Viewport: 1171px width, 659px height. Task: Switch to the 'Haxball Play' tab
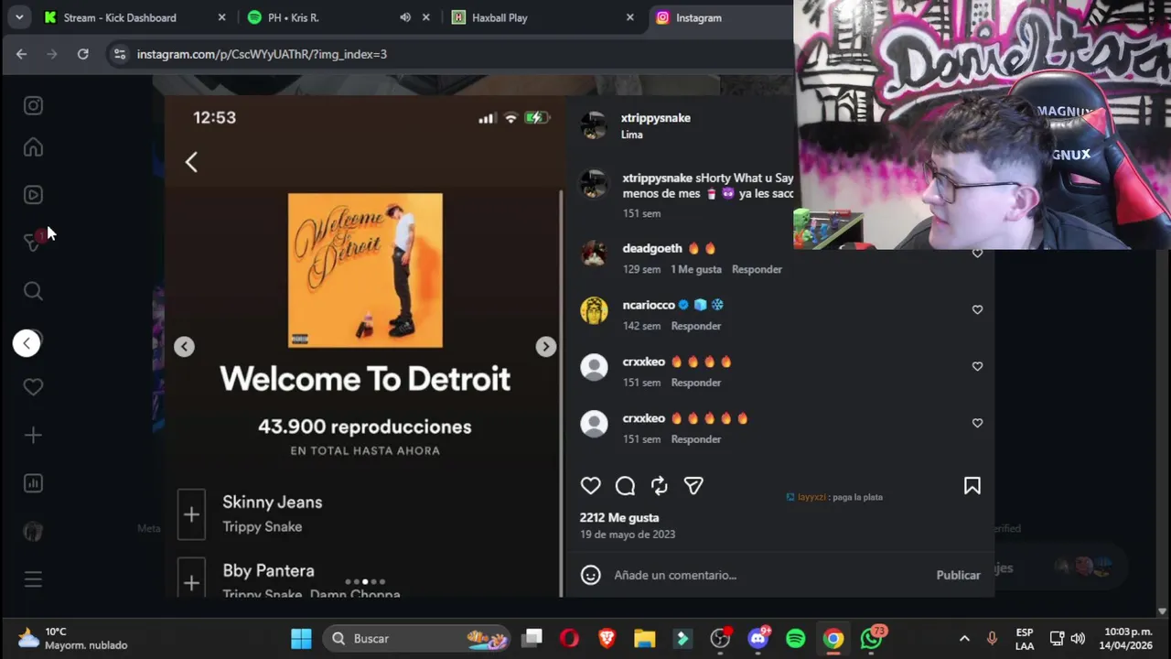click(500, 17)
